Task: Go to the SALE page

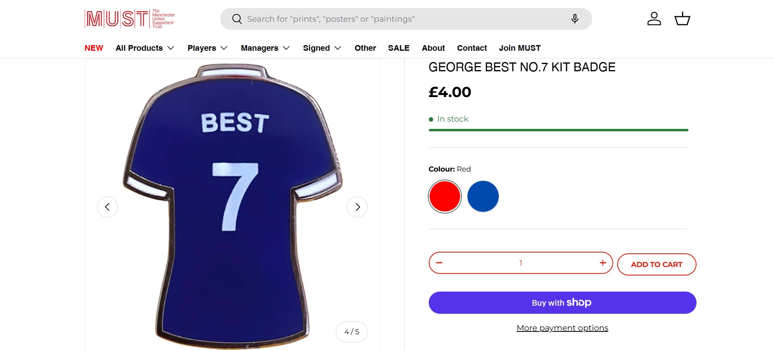Action: click(399, 48)
